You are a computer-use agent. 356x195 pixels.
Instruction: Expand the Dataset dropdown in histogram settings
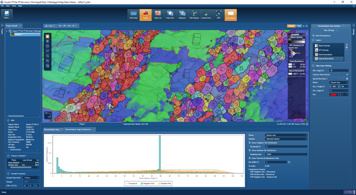[x=286, y=139]
